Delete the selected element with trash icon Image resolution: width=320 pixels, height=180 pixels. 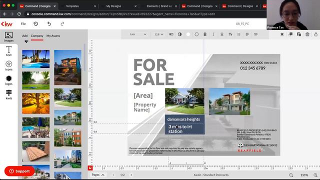click(x=307, y=34)
